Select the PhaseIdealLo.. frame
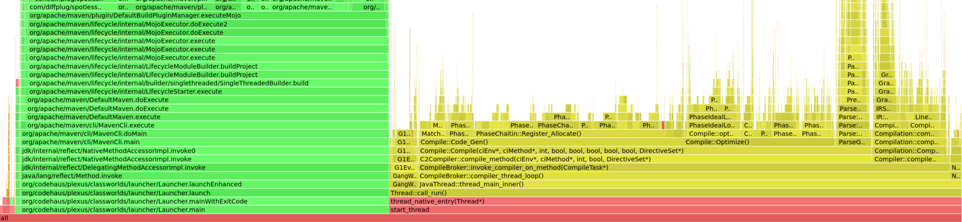This screenshot has width=962, height=222. click(714, 125)
